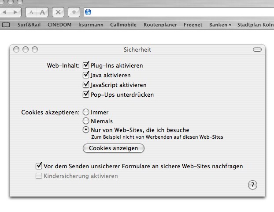Open ksurmann bookmark
Viewport: 274px width, 212px height.
click(x=91, y=25)
